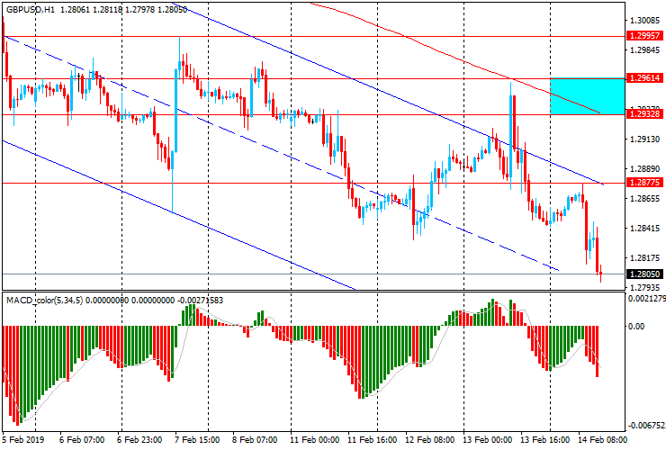666x450 pixels.
Task: Click the 14 Feb 08:00 time label
Action: point(603,441)
